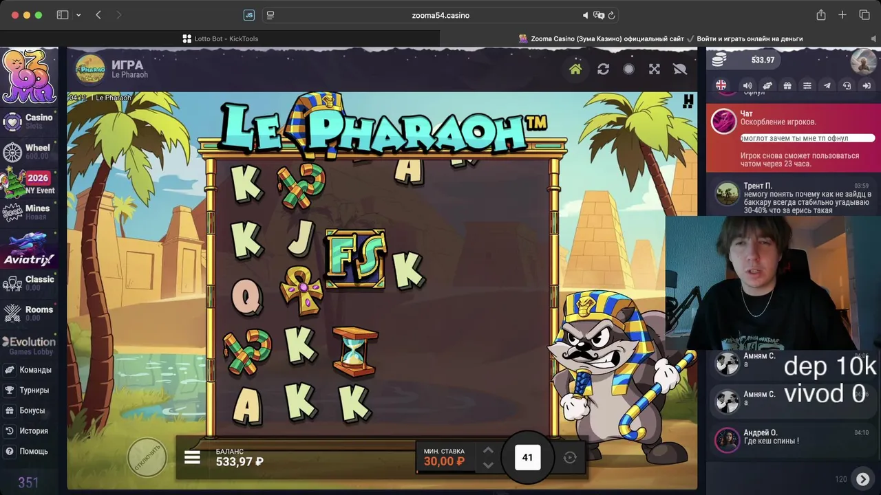Open Турниры in the sidebar

pyautogui.click(x=28, y=390)
